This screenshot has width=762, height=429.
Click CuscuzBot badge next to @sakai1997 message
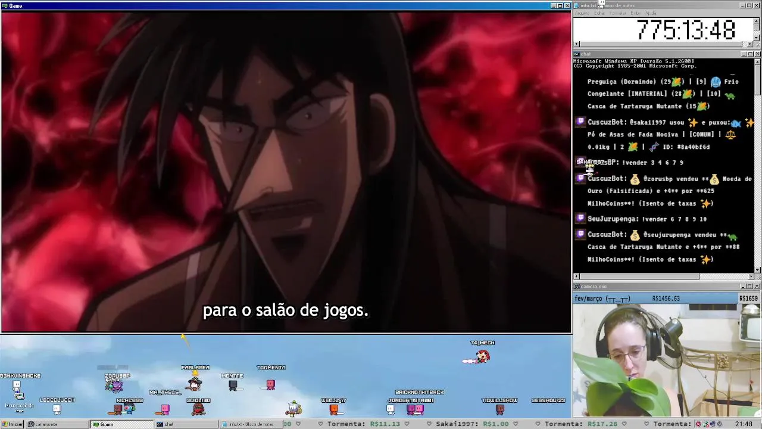pyautogui.click(x=580, y=122)
